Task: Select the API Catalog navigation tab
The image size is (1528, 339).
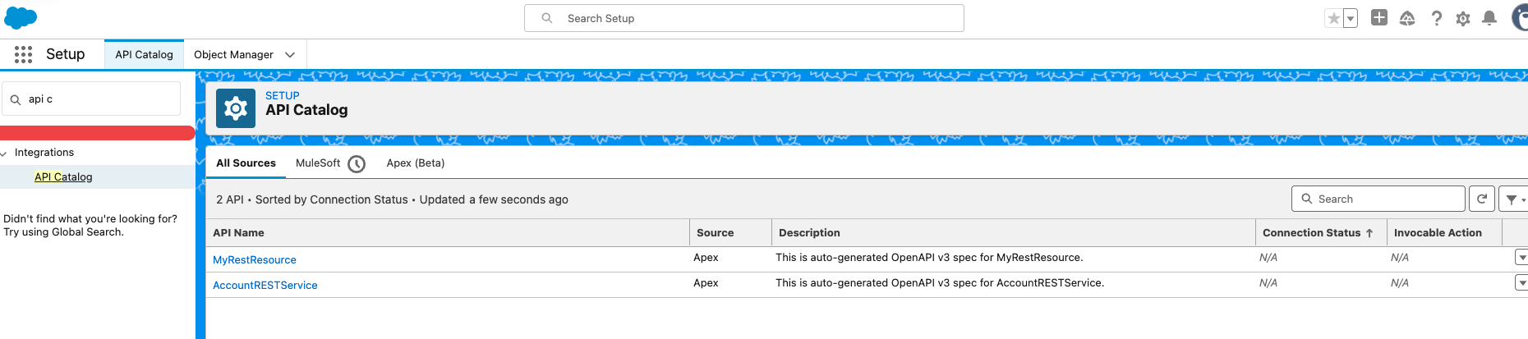Action: (x=144, y=54)
